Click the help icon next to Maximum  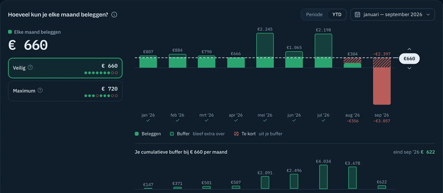(x=40, y=90)
